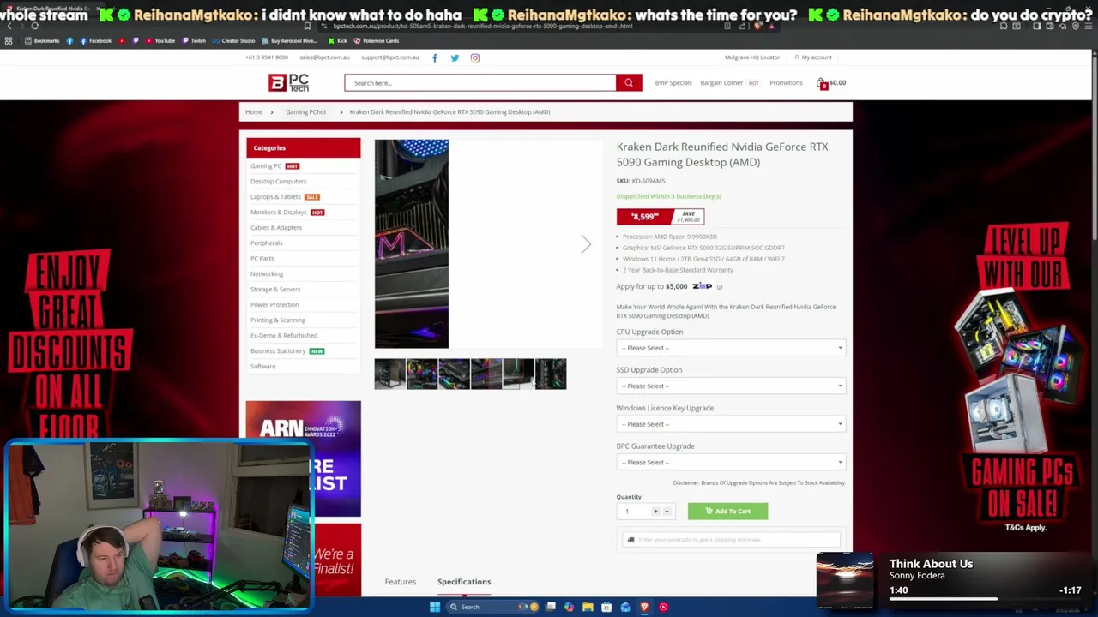Switch to Brave browser in taskbar
Image resolution: width=1098 pixels, height=617 pixels.
click(644, 607)
